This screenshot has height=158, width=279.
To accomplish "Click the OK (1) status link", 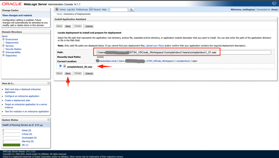I will [x=25, y=145].
